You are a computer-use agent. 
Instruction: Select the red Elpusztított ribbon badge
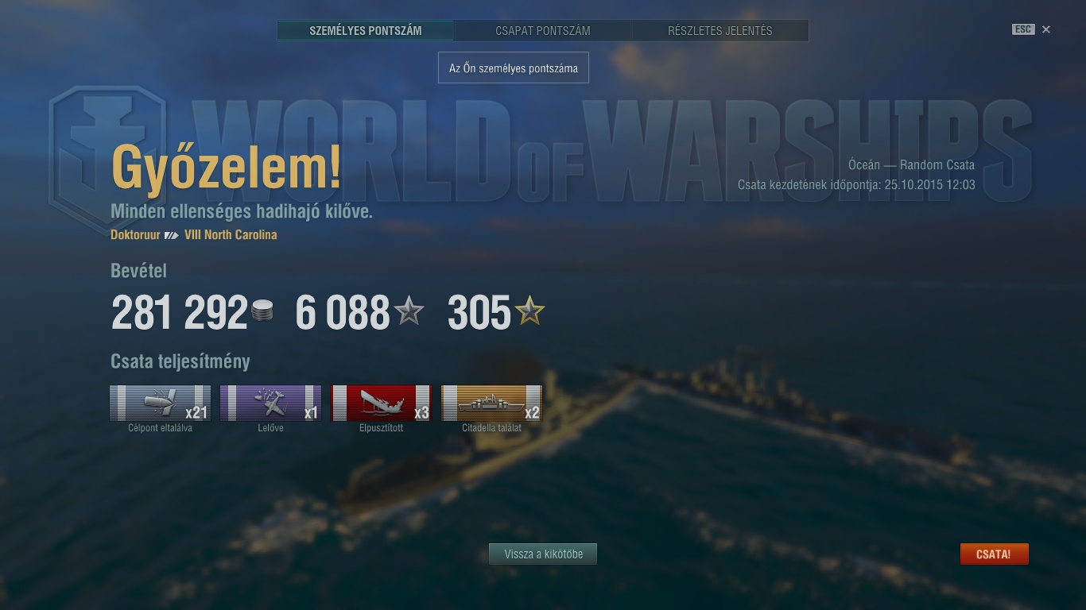pos(381,403)
